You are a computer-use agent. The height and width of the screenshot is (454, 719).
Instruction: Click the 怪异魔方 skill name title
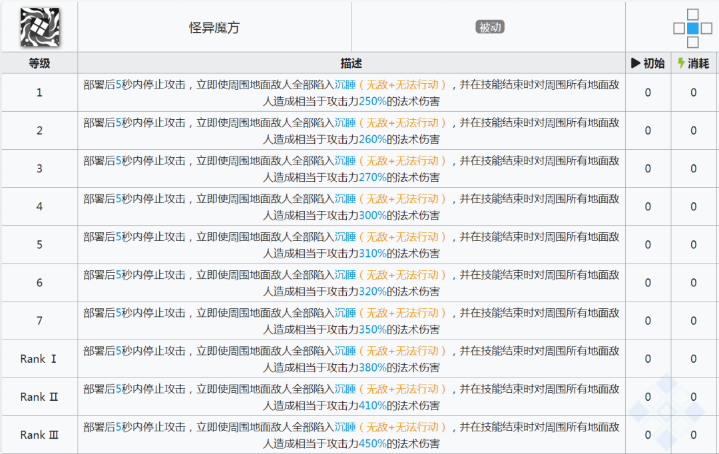point(214,28)
